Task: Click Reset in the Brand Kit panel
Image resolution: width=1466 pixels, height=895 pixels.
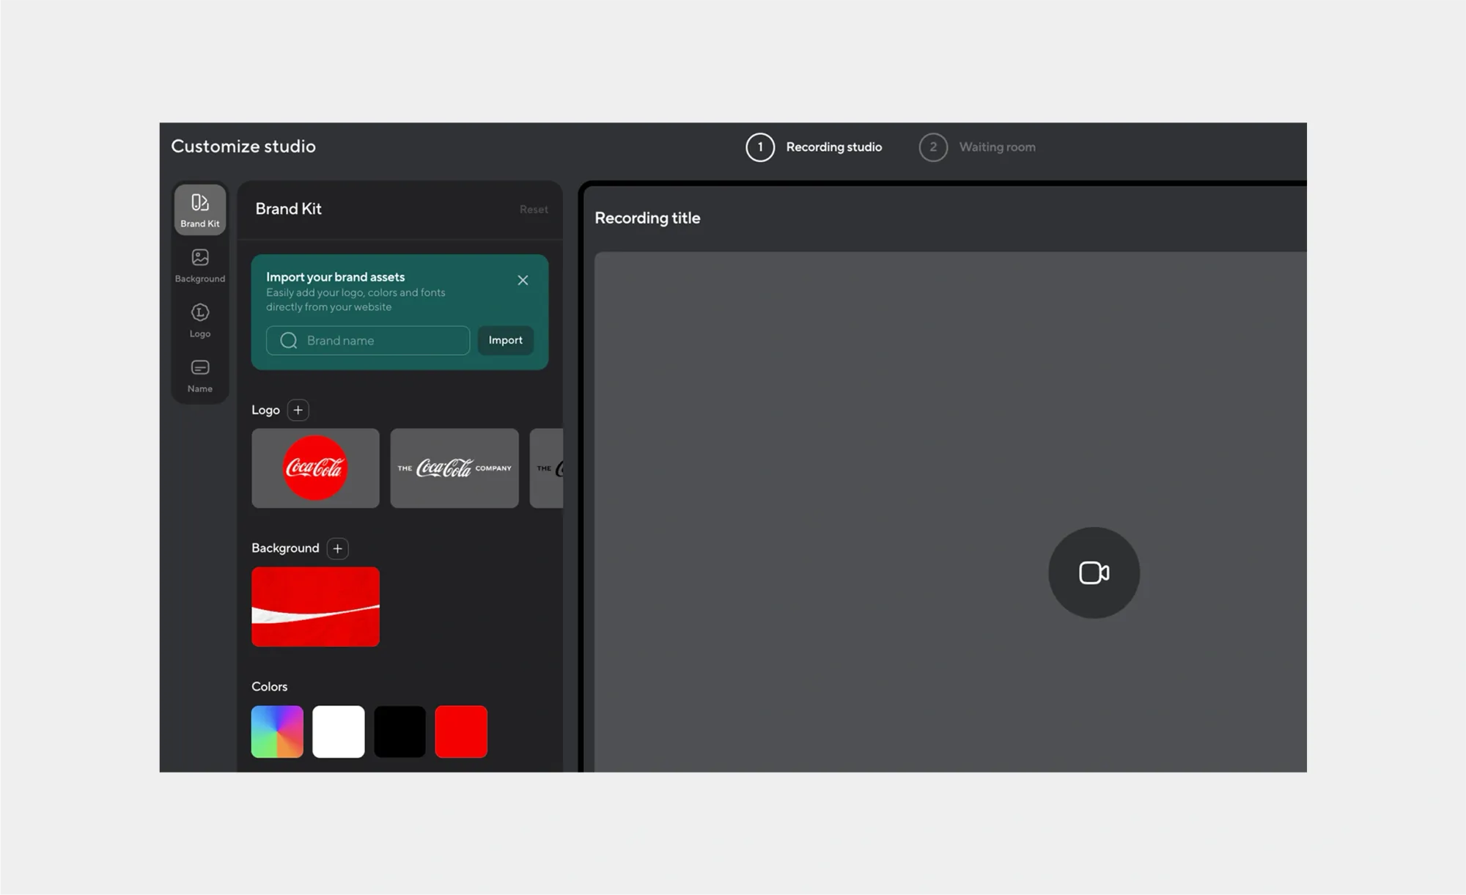Action: click(x=534, y=209)
